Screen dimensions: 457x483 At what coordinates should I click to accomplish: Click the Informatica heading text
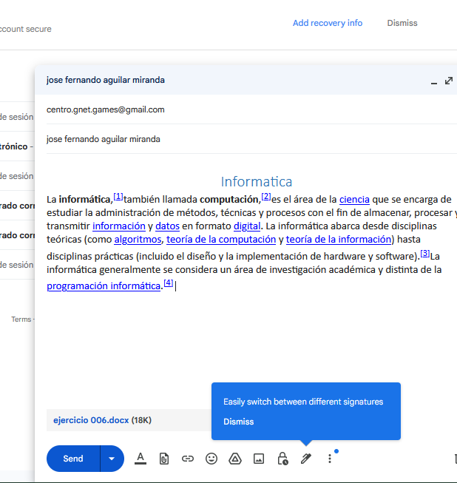(x=256, y=182)
